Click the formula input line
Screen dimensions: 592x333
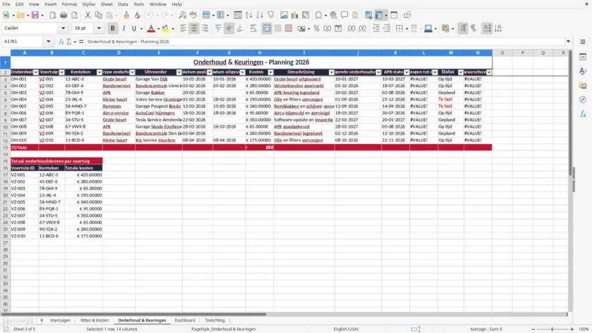point(325,42)
